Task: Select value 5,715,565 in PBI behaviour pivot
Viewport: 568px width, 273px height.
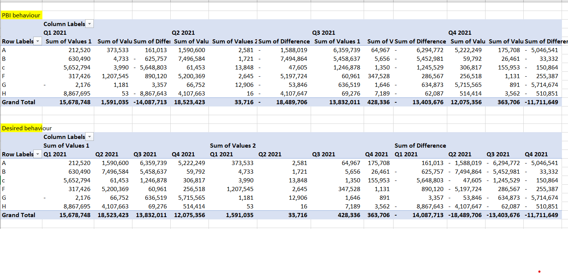Action: [x=468, y=85]
